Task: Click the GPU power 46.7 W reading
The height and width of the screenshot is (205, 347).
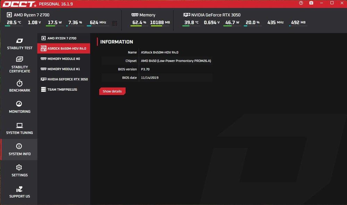Action: (232, 22)
